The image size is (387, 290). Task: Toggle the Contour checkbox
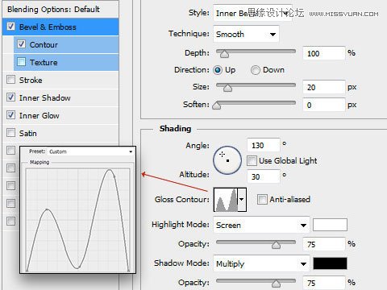pyautogui.click(x=21, y=44)
